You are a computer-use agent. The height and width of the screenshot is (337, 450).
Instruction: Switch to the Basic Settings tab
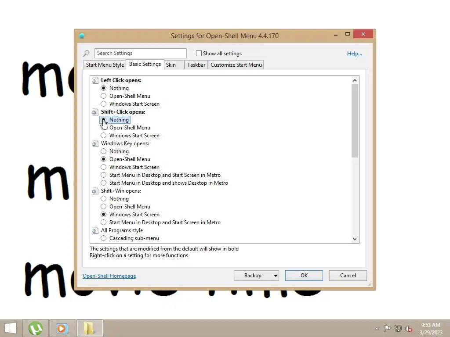[x=145, y=64]
